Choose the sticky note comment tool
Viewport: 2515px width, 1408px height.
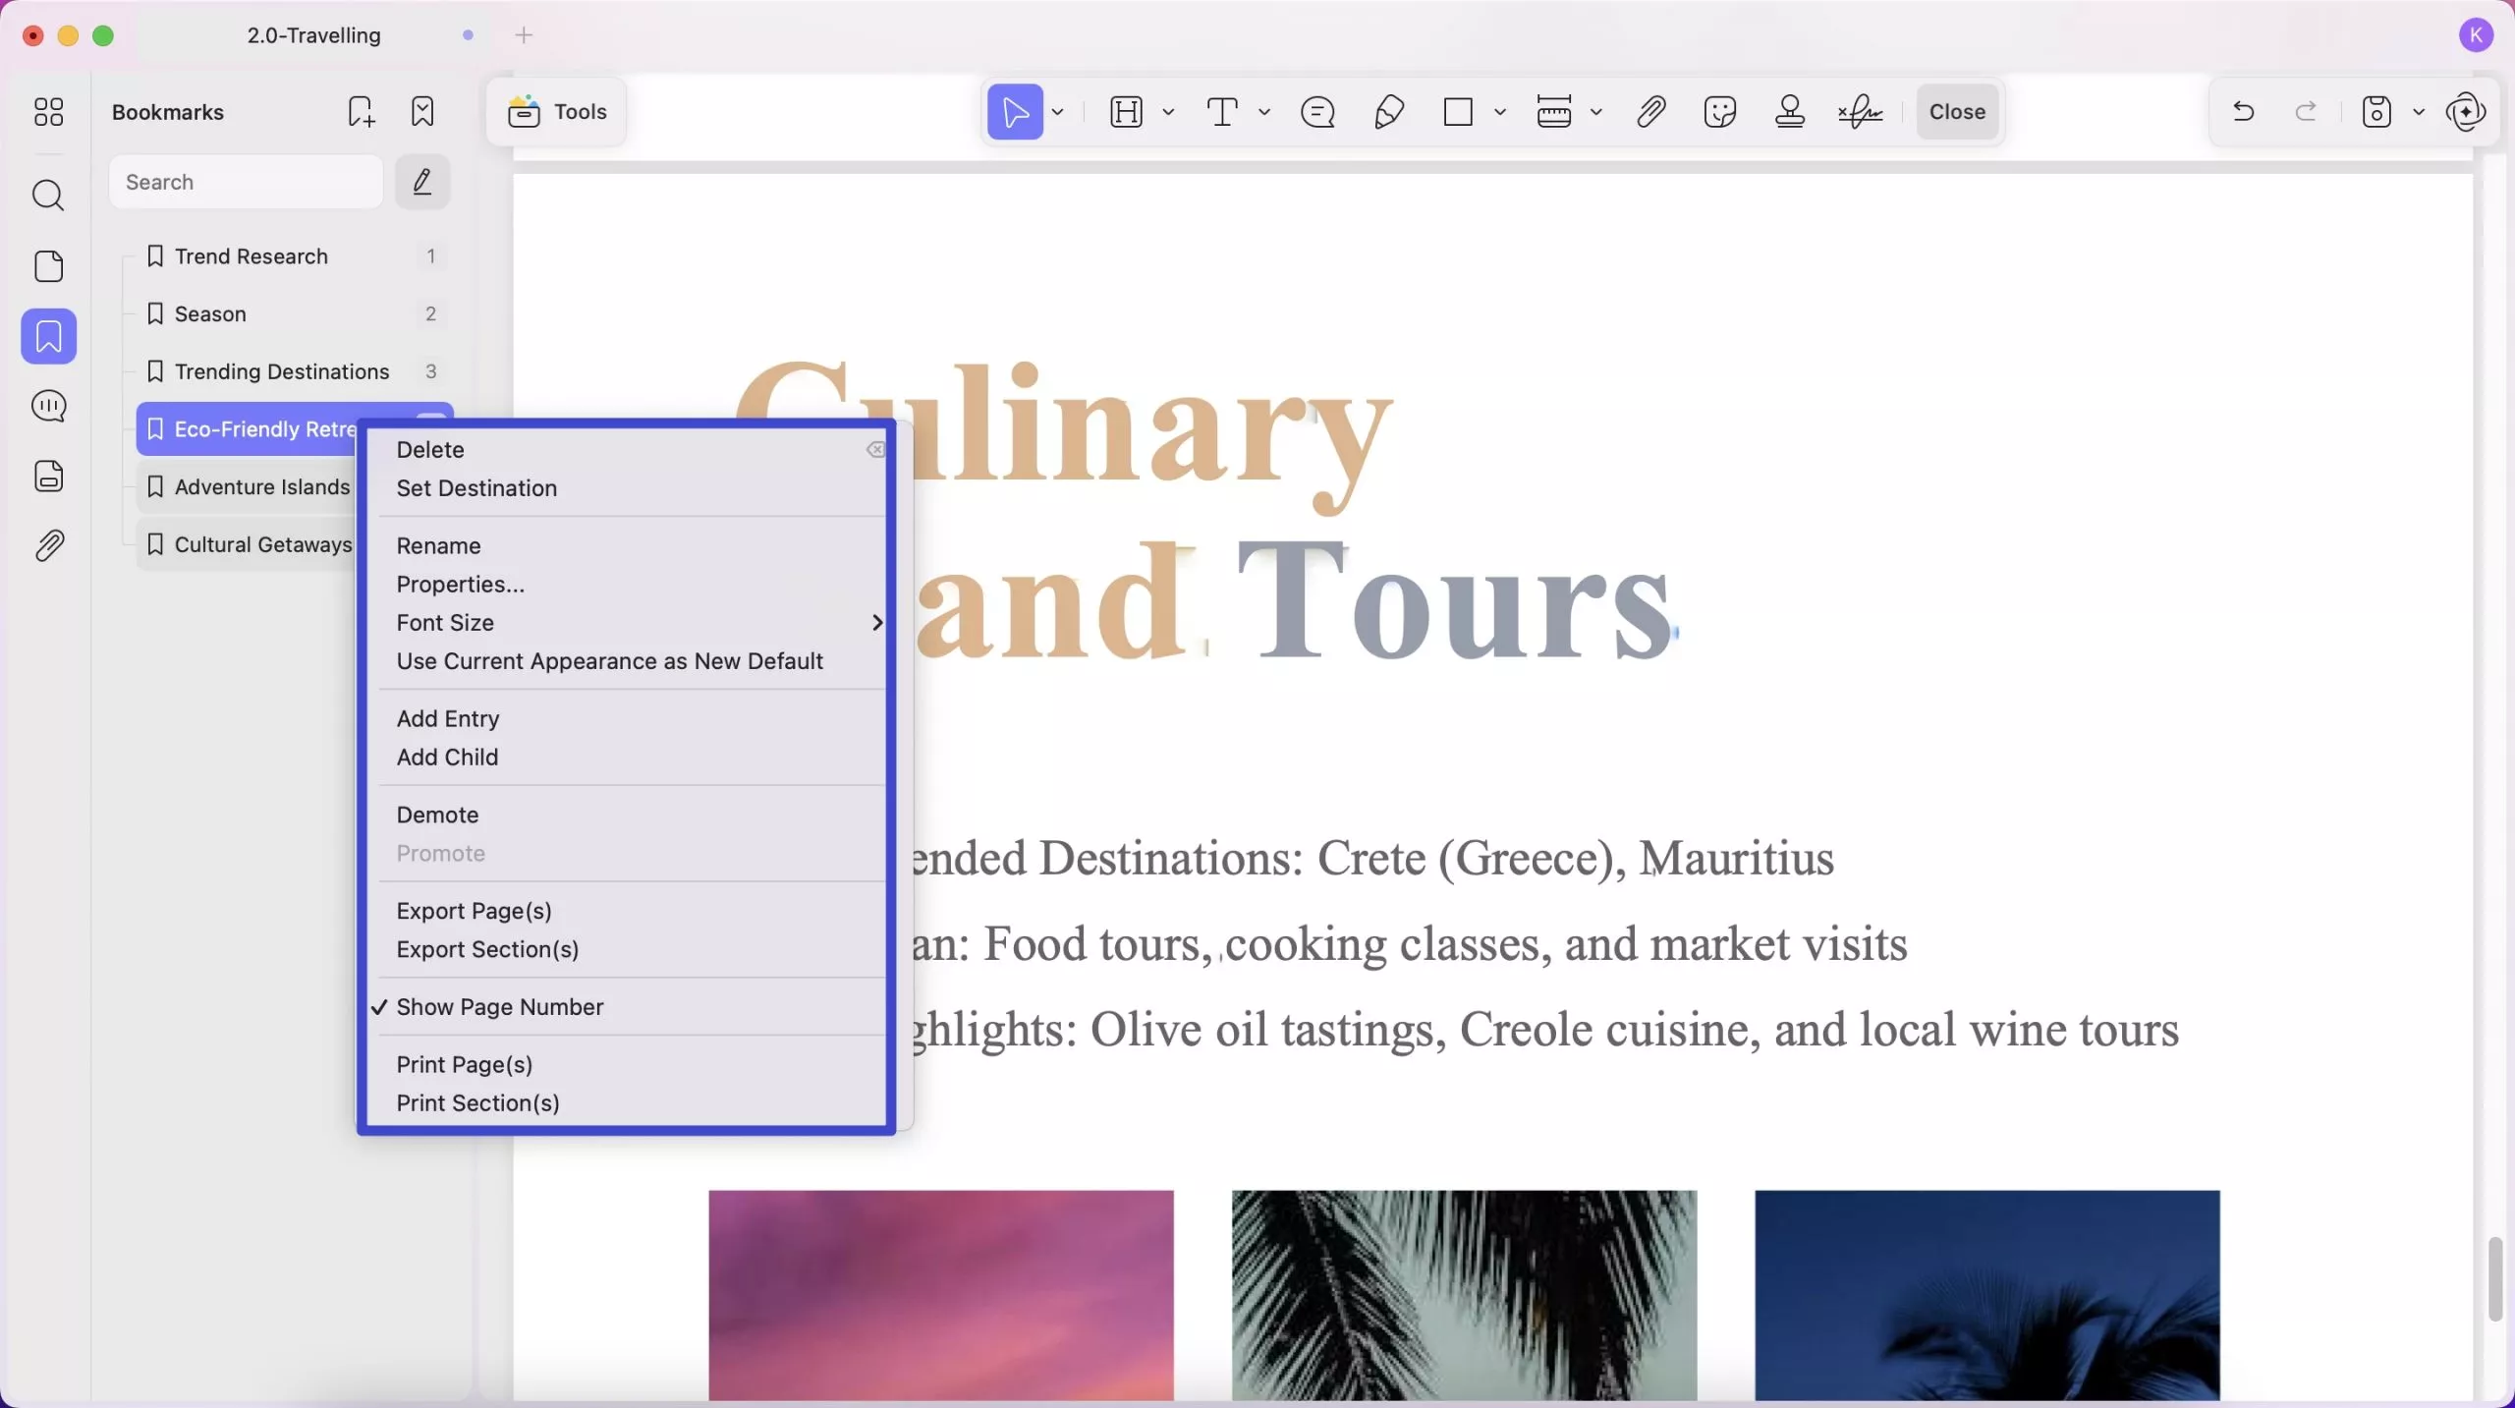[x=1317, y=112]
